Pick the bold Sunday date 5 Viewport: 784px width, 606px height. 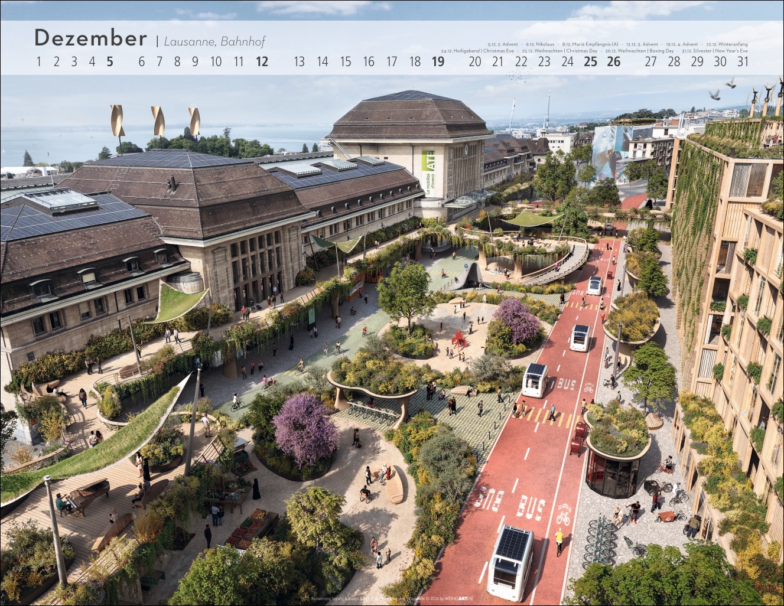click(x=110, y=61)
